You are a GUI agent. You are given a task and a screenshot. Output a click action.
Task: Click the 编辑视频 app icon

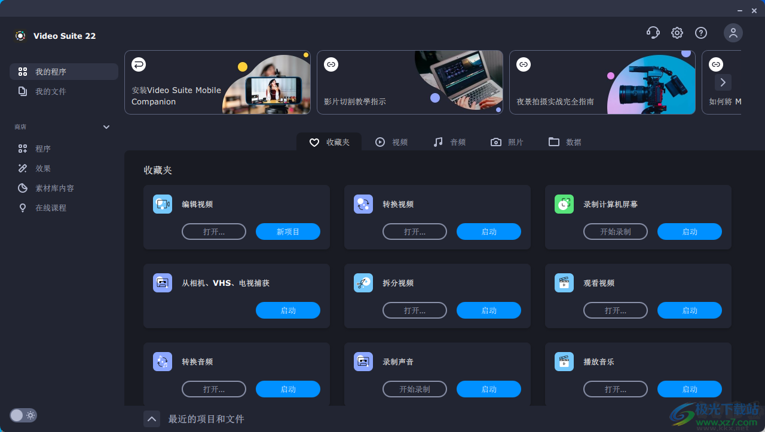(163, 204)
